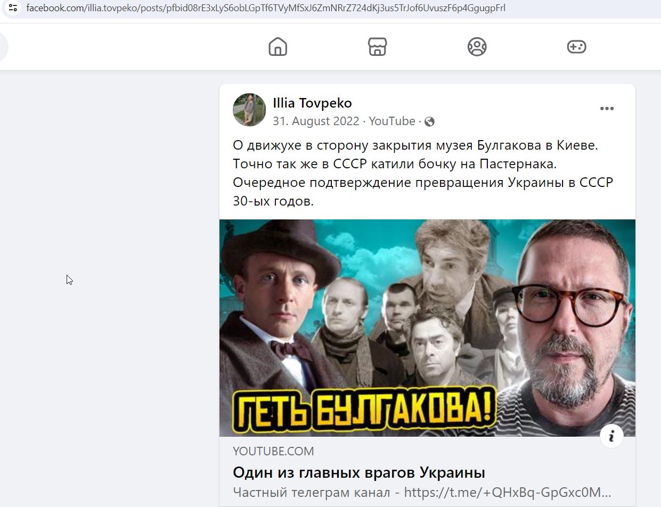The image size is (661, 507).
Task: Open the link titled Один из главных врагов Украины
Action: (x=359, y=472)
